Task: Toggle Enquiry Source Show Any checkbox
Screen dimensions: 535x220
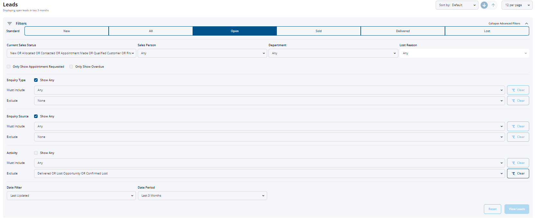Action: click(36, 116)
